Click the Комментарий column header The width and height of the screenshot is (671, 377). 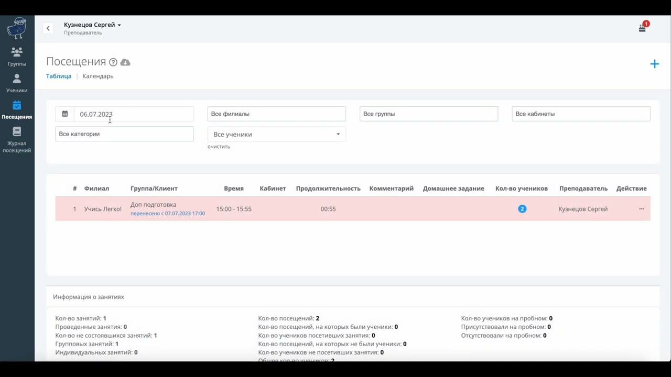392,188
